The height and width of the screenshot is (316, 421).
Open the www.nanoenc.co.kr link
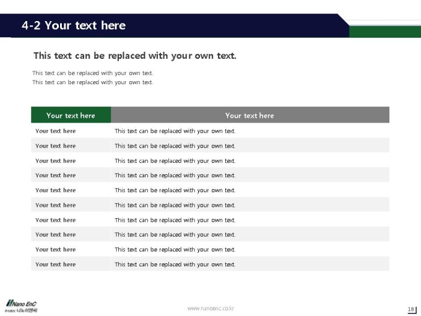(x=210, y=309)
